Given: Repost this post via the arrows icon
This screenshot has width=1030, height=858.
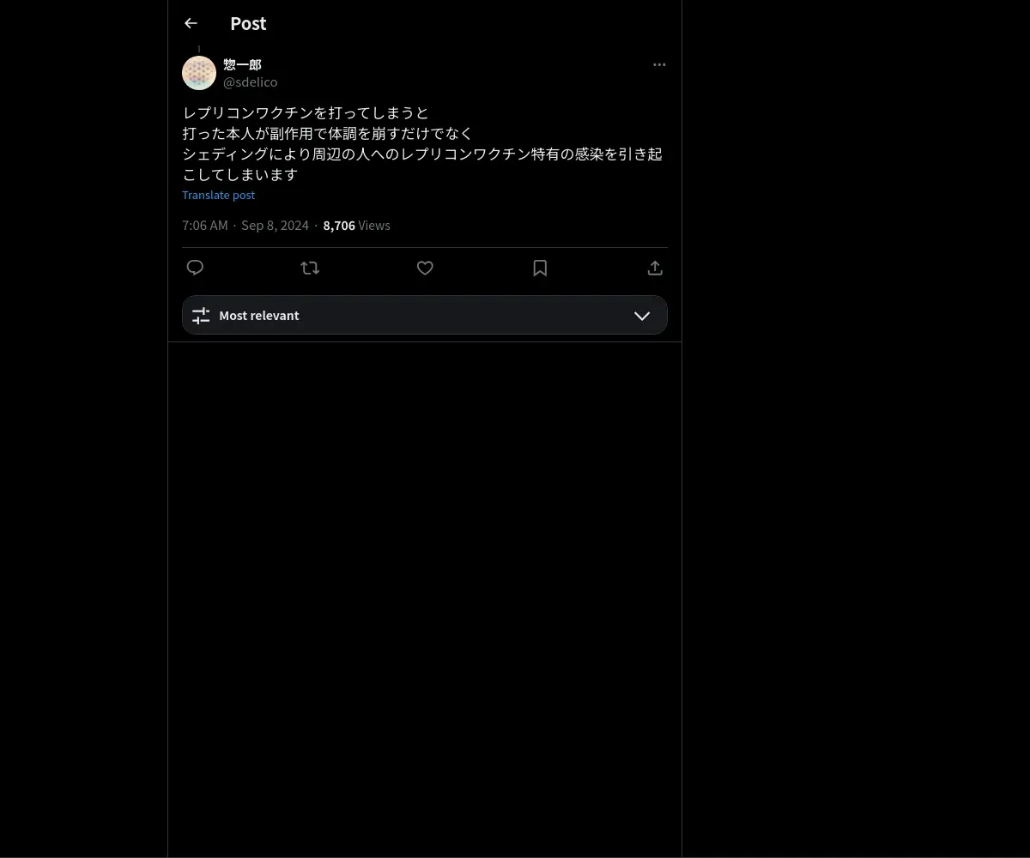Looking at the screenshot, I should (x=310, y=268).
